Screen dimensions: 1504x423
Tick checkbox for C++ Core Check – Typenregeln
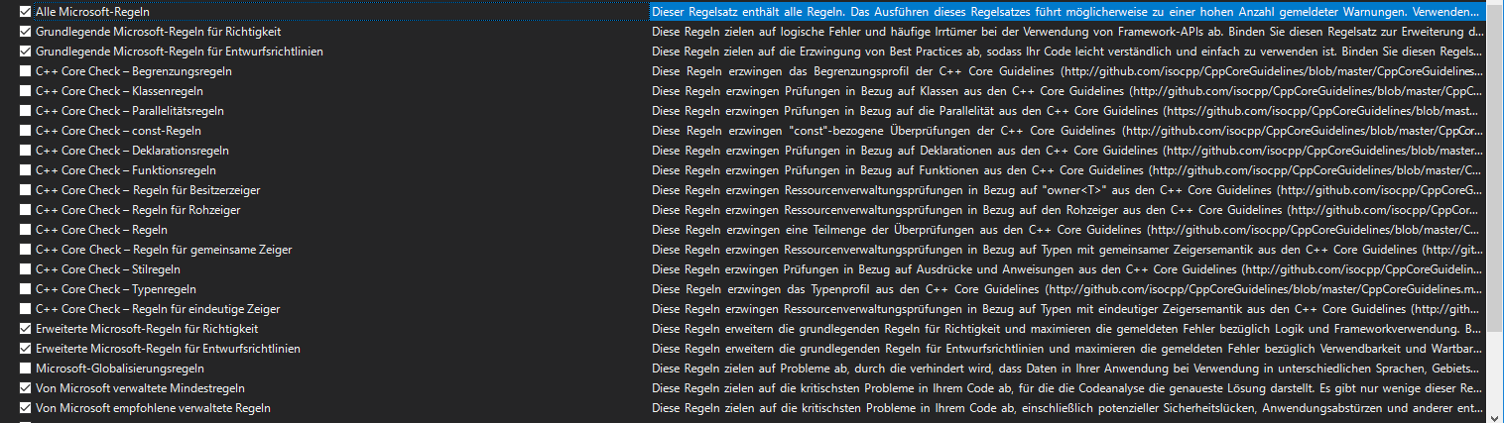(x=26, y=288)
